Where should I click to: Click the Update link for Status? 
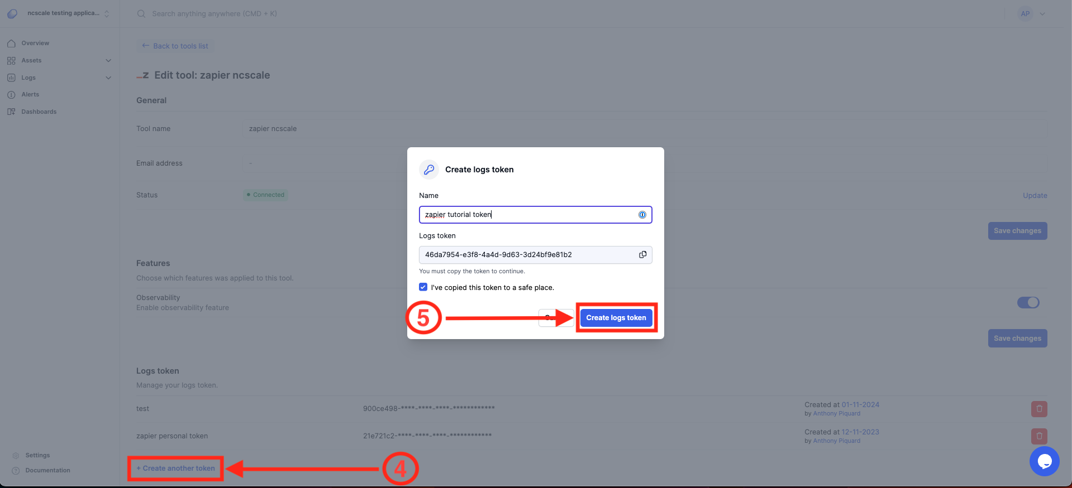point(1035,196)
